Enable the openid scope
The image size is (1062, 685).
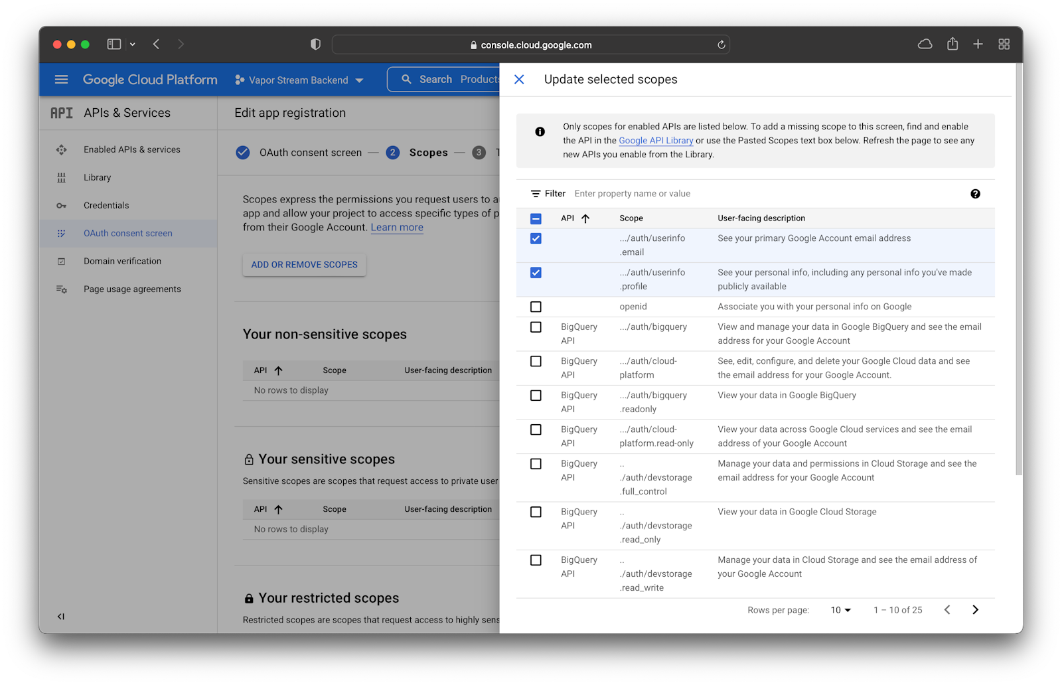(x=535, y=306)
